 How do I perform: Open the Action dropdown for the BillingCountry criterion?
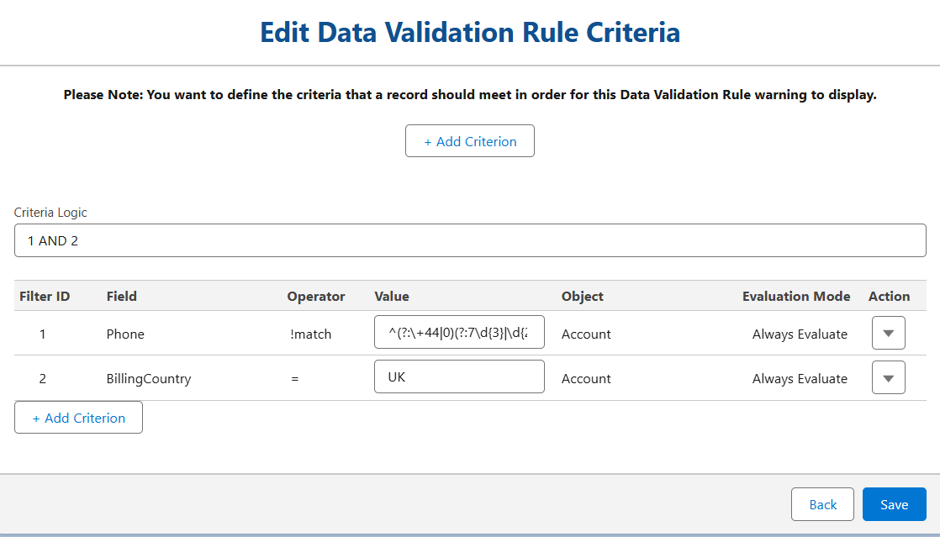tap(888, 377)
